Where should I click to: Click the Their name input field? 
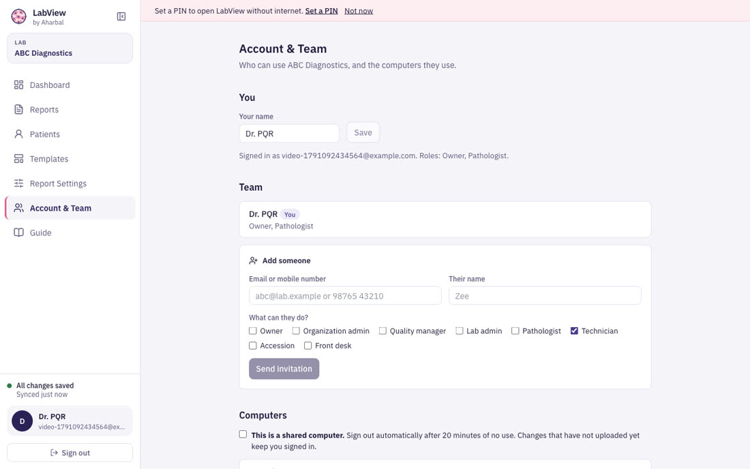click(545, 296)
